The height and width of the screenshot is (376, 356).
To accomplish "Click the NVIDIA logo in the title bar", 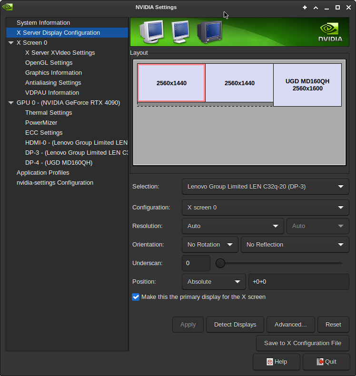I will (x=7, y=7).
